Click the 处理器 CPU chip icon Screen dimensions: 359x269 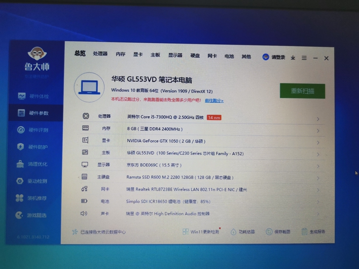(86, 116)
